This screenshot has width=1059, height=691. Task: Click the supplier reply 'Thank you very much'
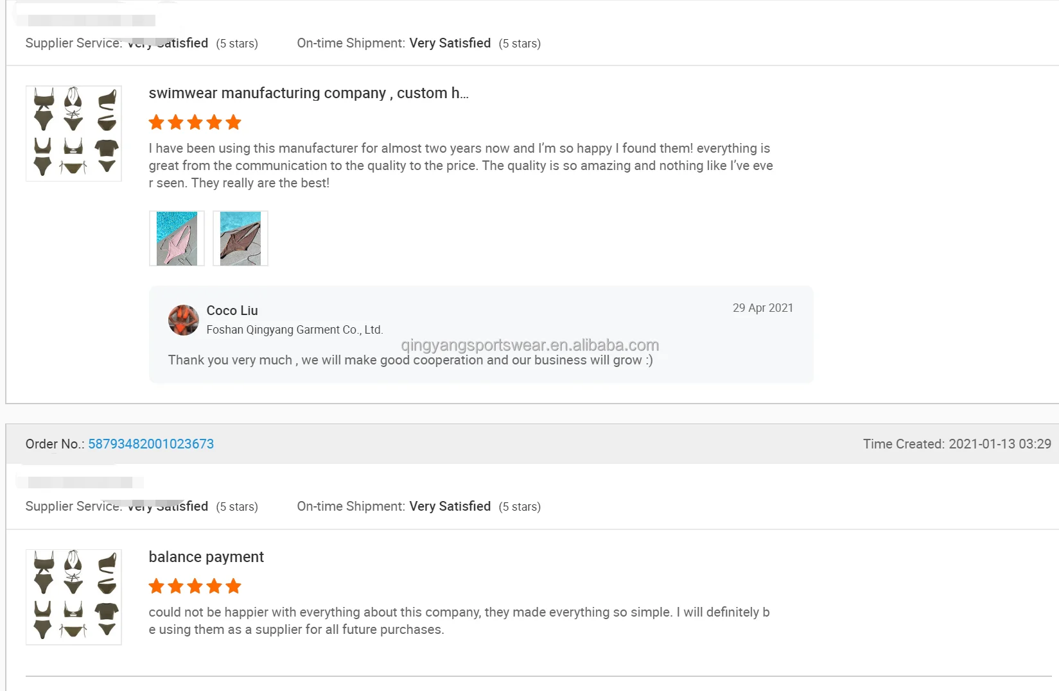(x=410, y=361)
